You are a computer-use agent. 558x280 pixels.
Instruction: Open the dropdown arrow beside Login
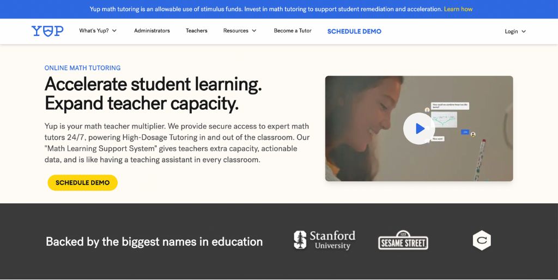point(524,32)
